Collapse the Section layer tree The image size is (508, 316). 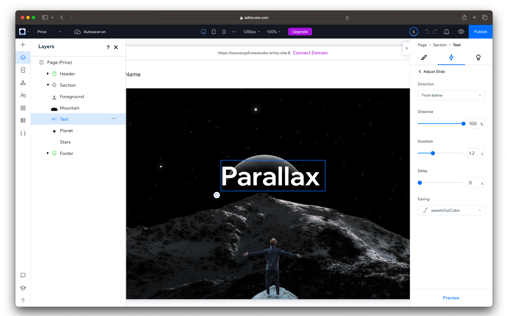click(x=48, y=85)
